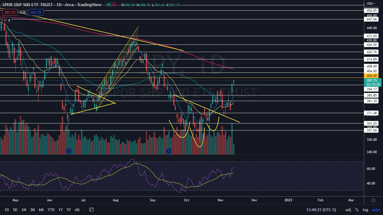Click the Dec label on time axis

[x=254, y=200]
